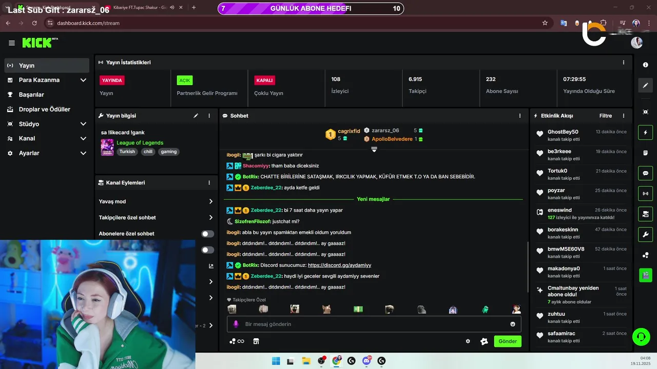This screenshot has height=369, width=657.
Task: Select the pencil edit icon in the right toolbar
Action: coord(645,85)
